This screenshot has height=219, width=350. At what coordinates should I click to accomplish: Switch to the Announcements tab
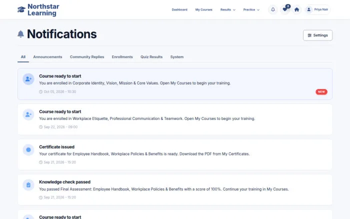tap(48, 57)
